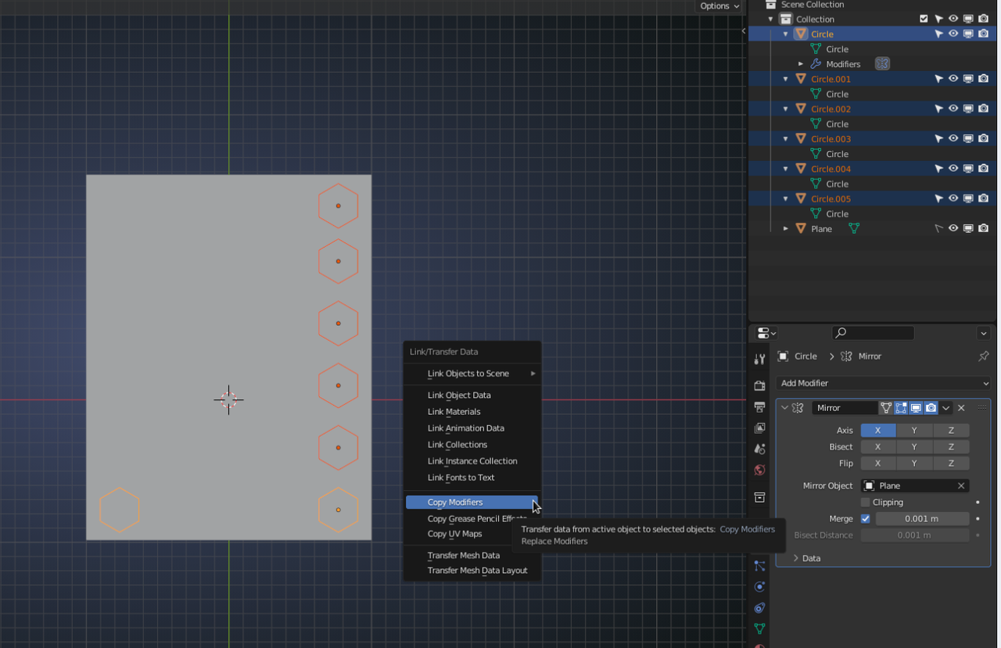Click the Merge distance 0.001 m field

click(921, 519)
